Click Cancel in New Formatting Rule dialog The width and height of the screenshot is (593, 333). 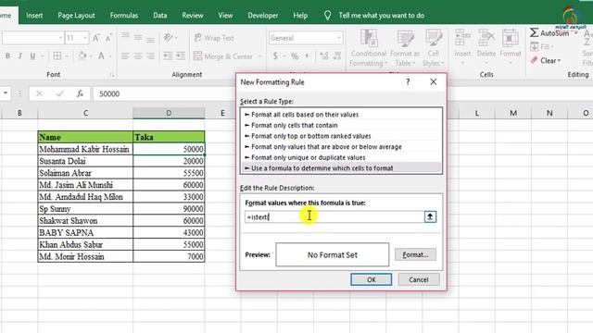click(x=419, y=279)
